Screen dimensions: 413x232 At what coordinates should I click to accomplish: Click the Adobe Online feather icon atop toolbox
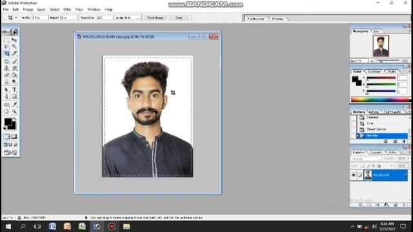tap(10, 32)
